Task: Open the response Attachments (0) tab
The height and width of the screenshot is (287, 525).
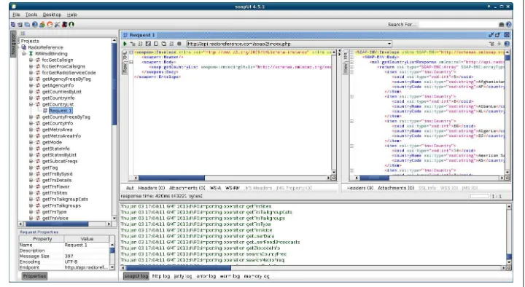Action: pyautogui.click(x=396, y=188)
